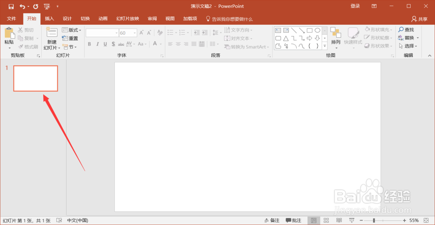Click the Save icon in quick access toolbar

pos(11,7)
